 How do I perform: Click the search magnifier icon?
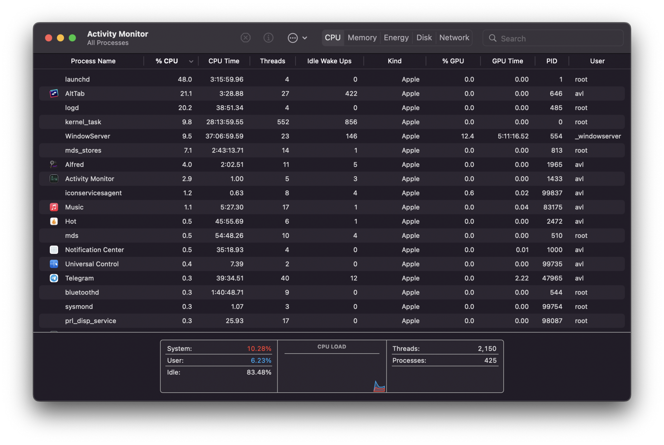click(492, 38)
